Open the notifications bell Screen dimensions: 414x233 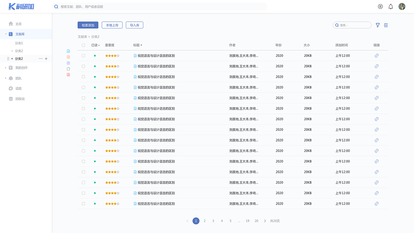pyautogui.click(x=391, y=6)
